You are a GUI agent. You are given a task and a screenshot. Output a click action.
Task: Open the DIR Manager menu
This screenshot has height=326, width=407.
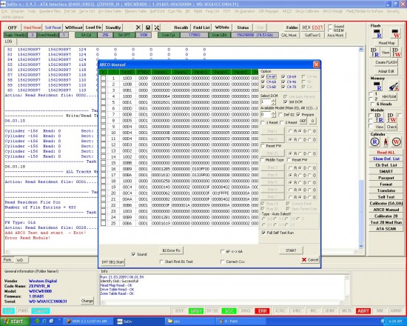coord(269,11)
